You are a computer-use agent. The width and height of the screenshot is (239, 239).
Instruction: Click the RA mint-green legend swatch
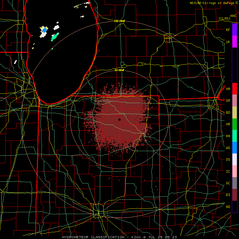234,136
